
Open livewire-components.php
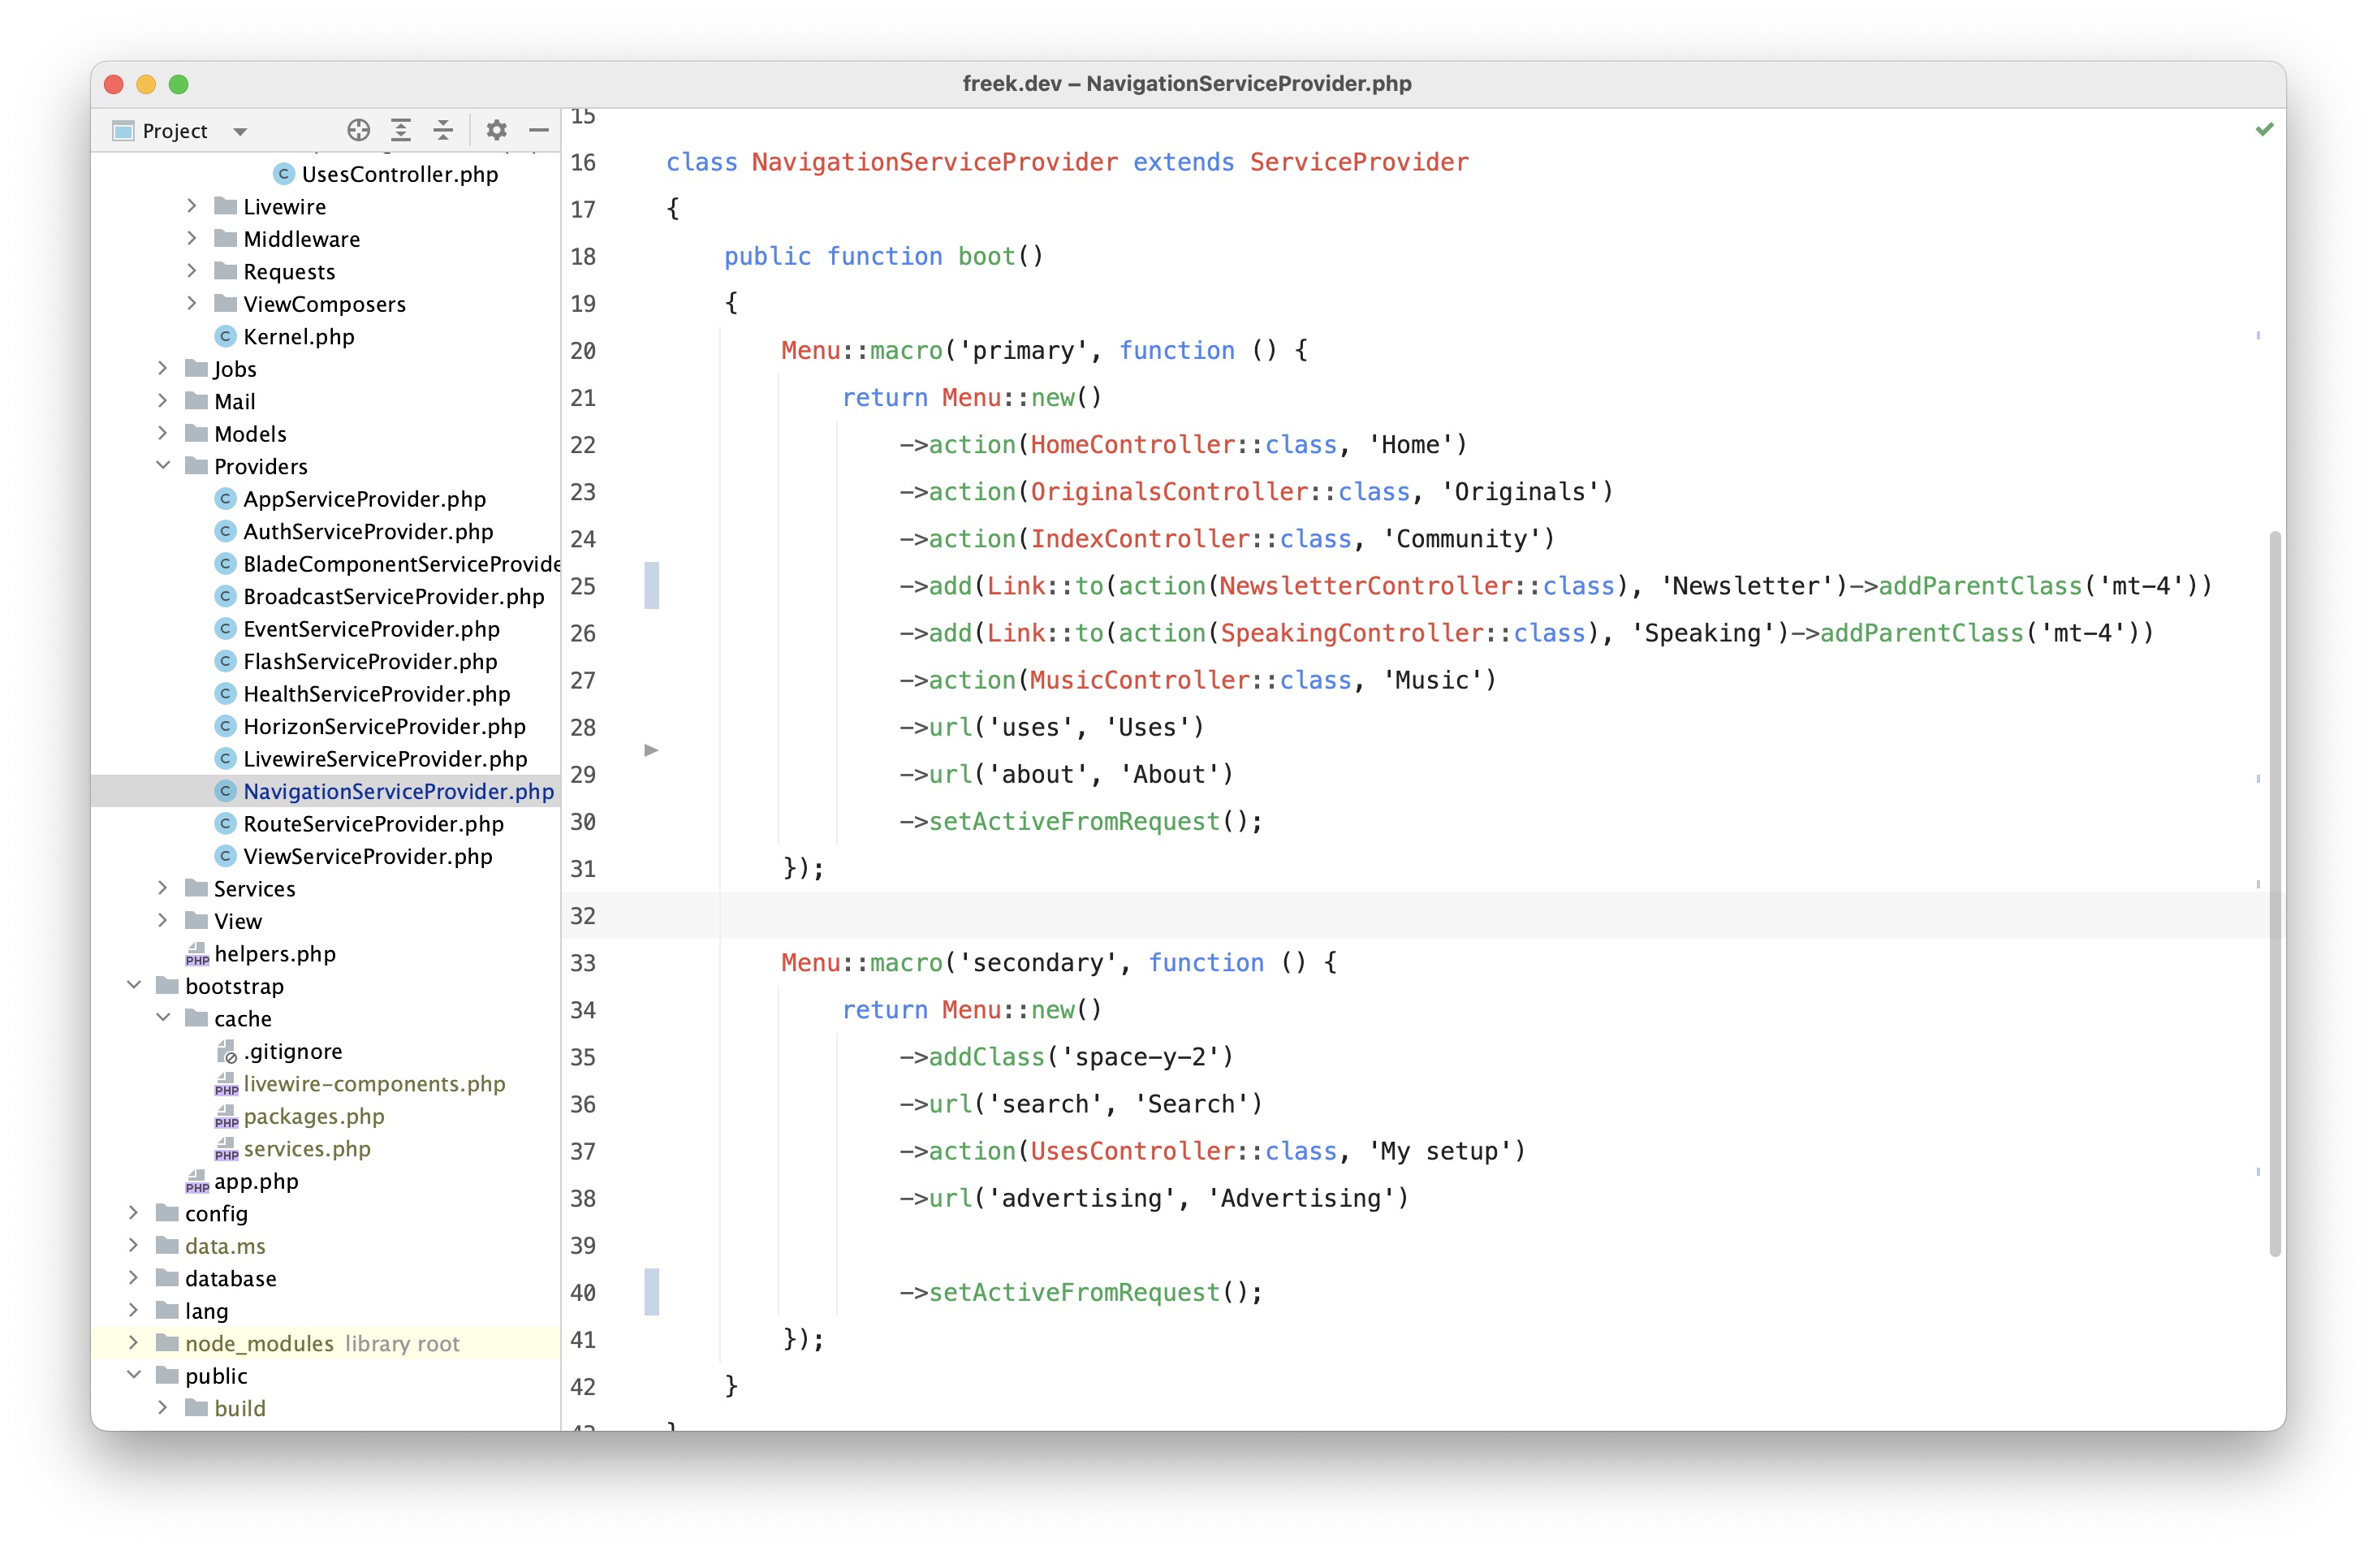click(374, 1083)
